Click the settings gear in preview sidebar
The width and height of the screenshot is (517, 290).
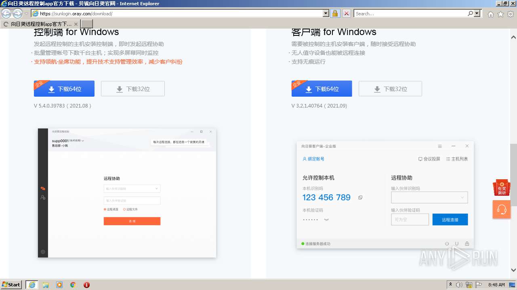43,252
